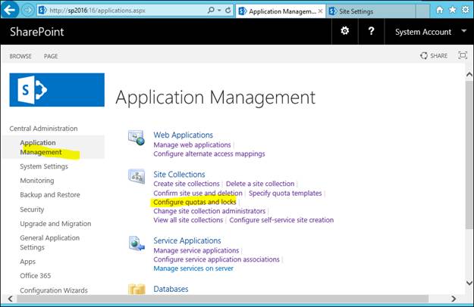
Task: Open browser Tools gear icon
Action: 466,10
